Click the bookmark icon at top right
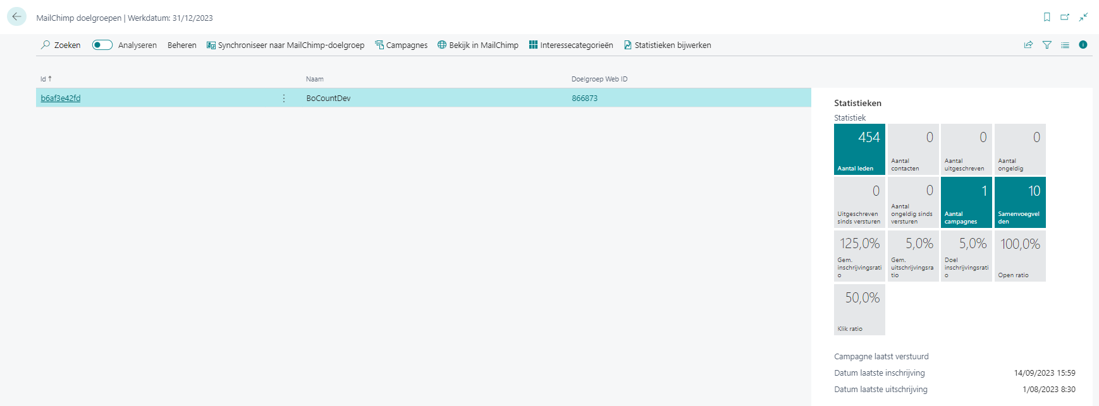Screen dimensions: 1099x406 1047,17
